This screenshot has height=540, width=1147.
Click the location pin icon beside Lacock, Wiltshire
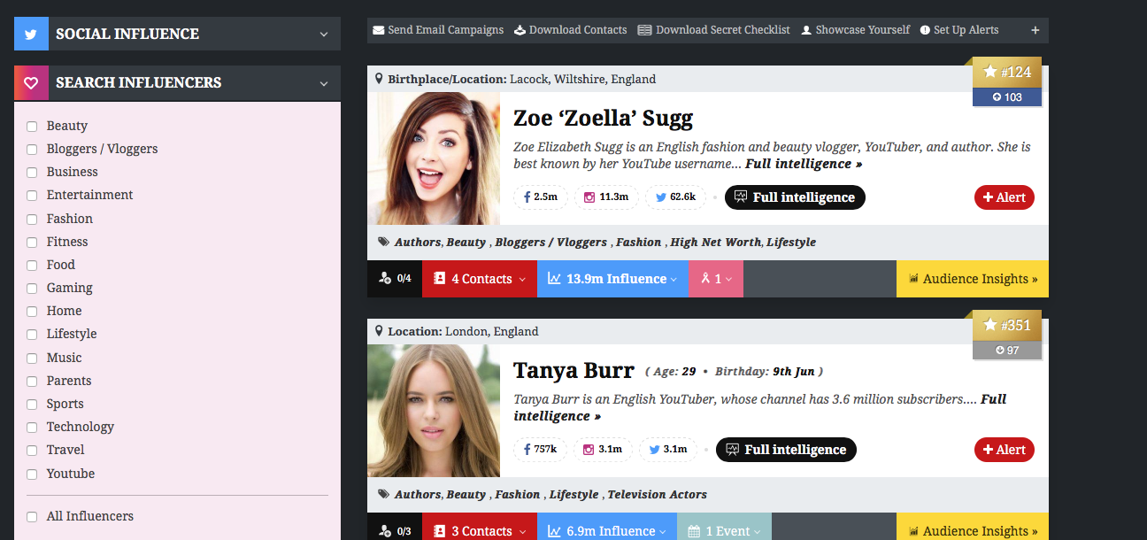(x=380, y=79)
